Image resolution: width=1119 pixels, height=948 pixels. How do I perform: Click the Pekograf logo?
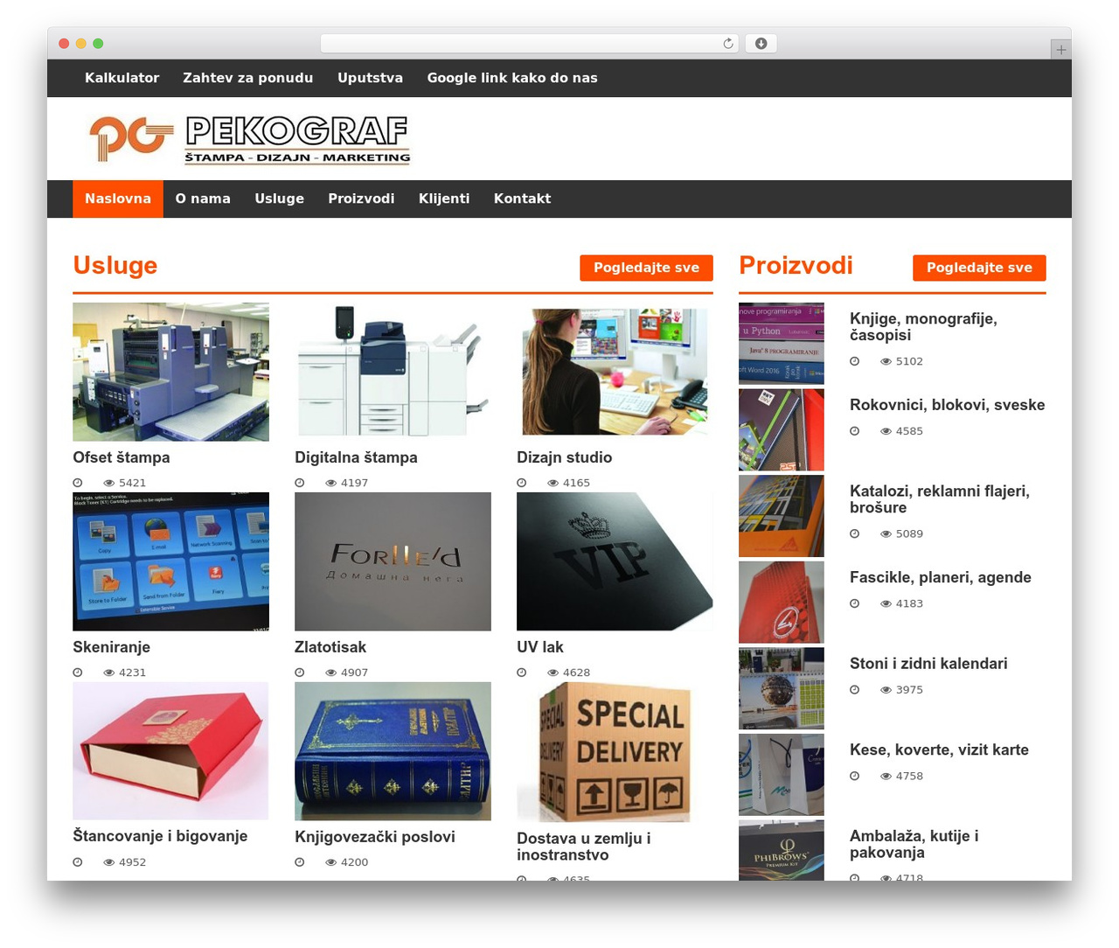(249, 139)
